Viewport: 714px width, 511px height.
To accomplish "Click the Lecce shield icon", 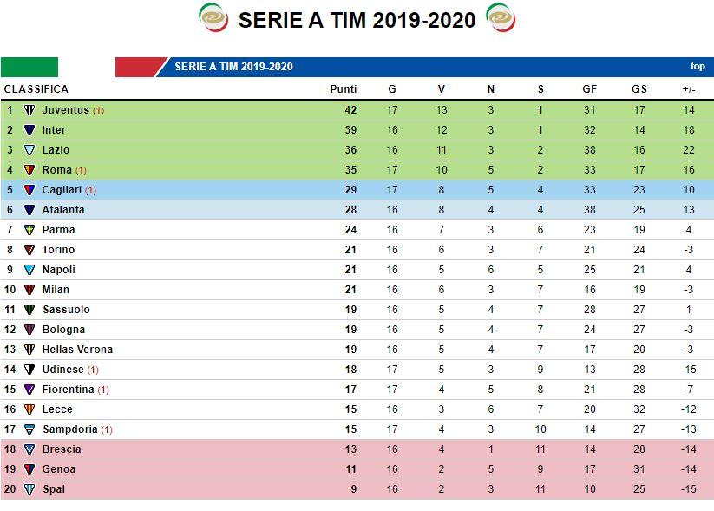I will (x=29, y=409).
